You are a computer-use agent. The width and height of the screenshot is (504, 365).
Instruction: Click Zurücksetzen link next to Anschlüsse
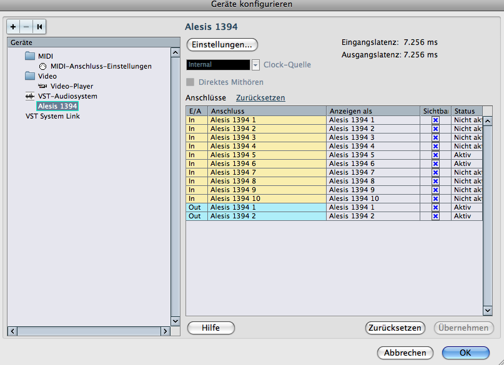pos(260,97)
